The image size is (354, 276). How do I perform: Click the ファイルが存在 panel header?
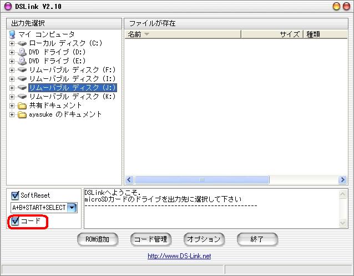(x=236, y=23)
